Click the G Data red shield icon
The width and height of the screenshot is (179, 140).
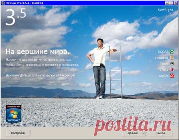[172, 70]
